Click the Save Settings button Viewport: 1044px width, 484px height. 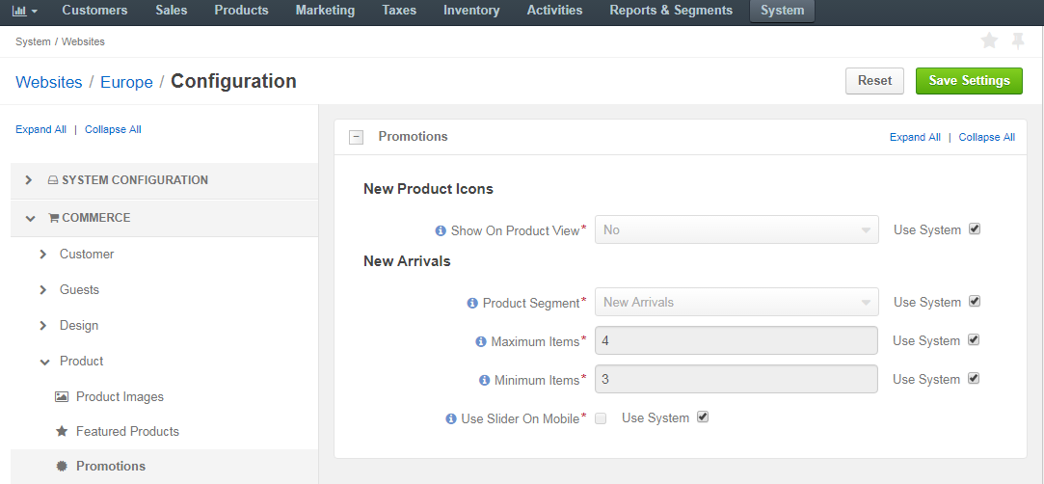click(x=970, y=81)
